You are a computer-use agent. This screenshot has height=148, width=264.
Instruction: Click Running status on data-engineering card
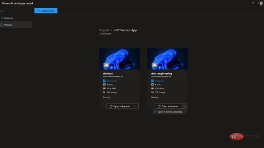(x=155, y=97)
